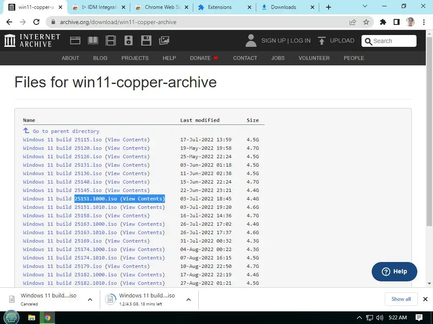Switch to Extensions tab
Image resolution: width=433 pixels, height=324 pixels.
point(224,7)
